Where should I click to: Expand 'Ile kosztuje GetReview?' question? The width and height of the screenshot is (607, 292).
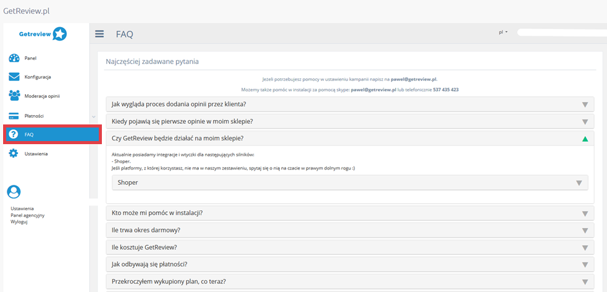coord(350,247)
